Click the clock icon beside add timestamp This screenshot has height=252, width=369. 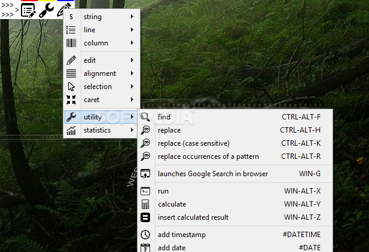click(x=145, y=235)
